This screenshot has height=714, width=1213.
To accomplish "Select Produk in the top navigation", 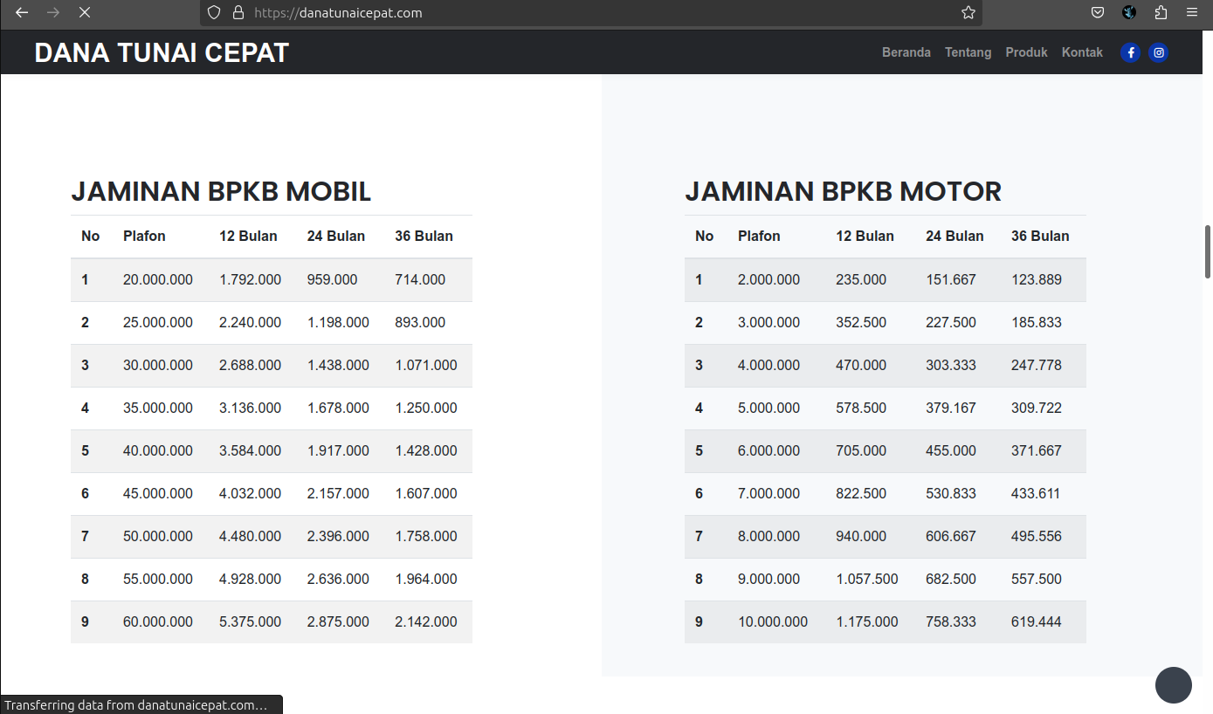I will [1026, 52].
